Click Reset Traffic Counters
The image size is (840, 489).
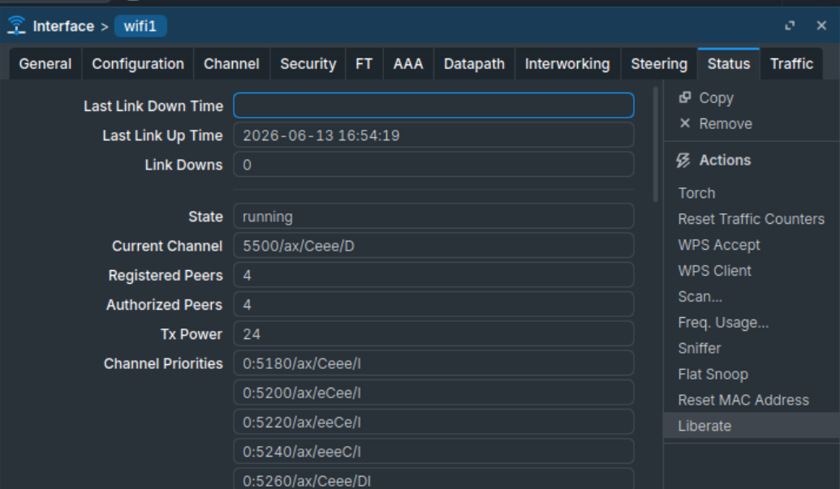[751, 219]
